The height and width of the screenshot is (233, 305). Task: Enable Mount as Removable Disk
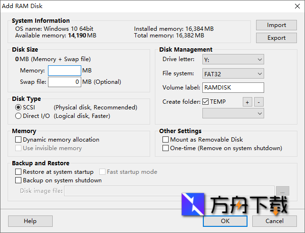[166, 140]
